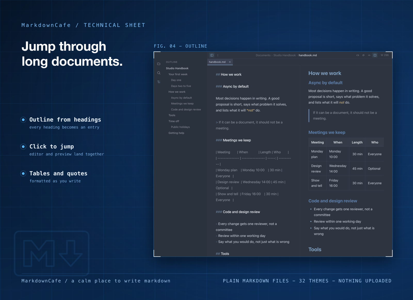413x300 pixels.
Task: Toggle the sidebar panel button
Action: click(212, 55)
